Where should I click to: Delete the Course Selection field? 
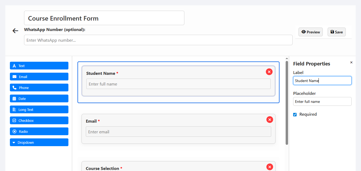point(270,167)
